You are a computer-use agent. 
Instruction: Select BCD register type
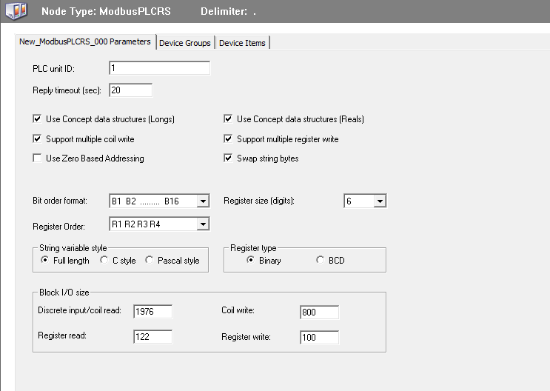click(x=320, y=261)
